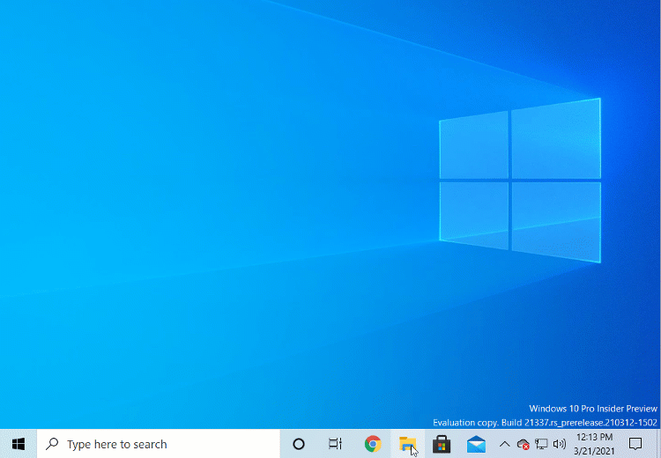Screen dimensions: 661x458
Task: Open the Action Center notifications icon
Action: 635,444
